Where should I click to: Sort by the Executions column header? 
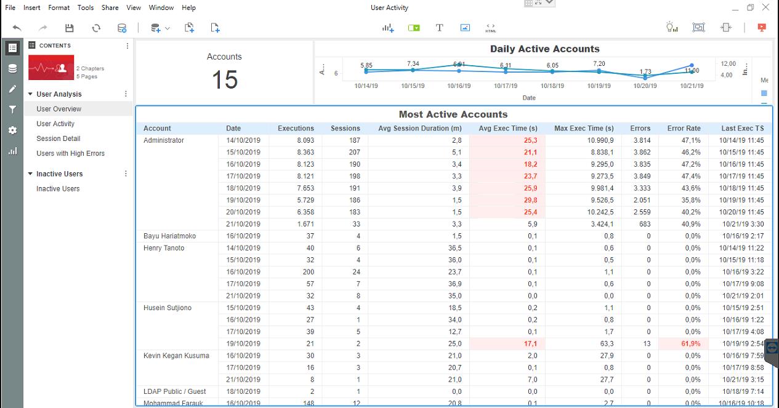pos(296,128)
